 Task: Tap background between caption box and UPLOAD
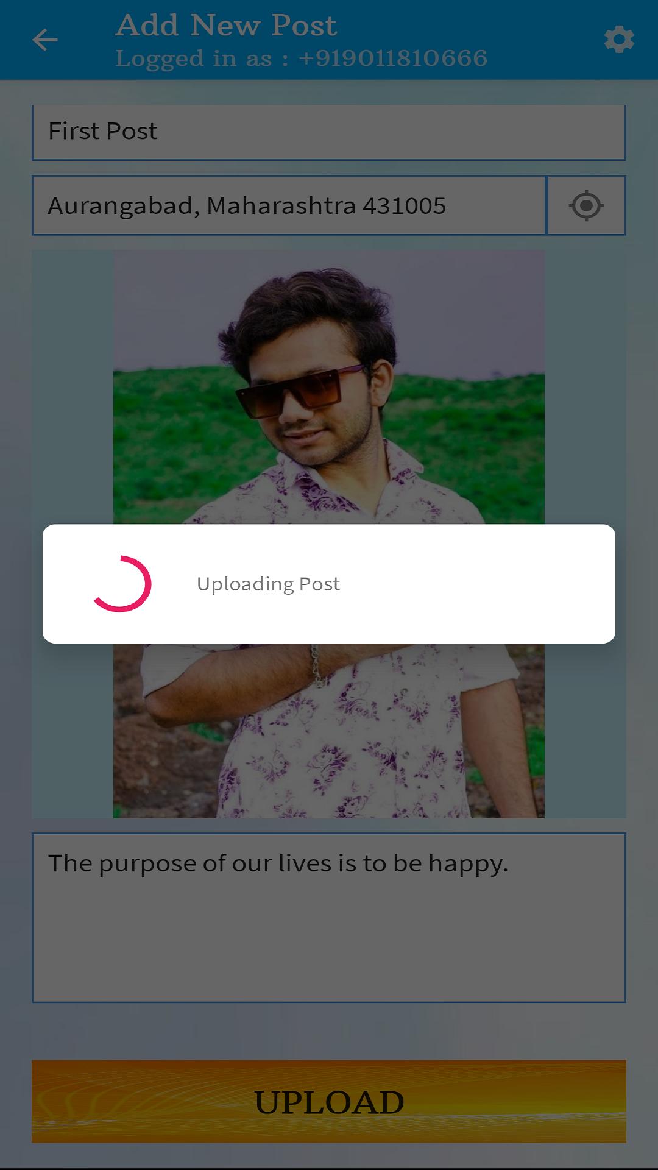click(329, 1031)
